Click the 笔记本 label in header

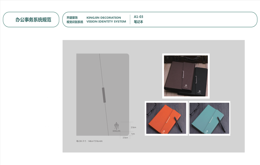(x=139, y=22)
